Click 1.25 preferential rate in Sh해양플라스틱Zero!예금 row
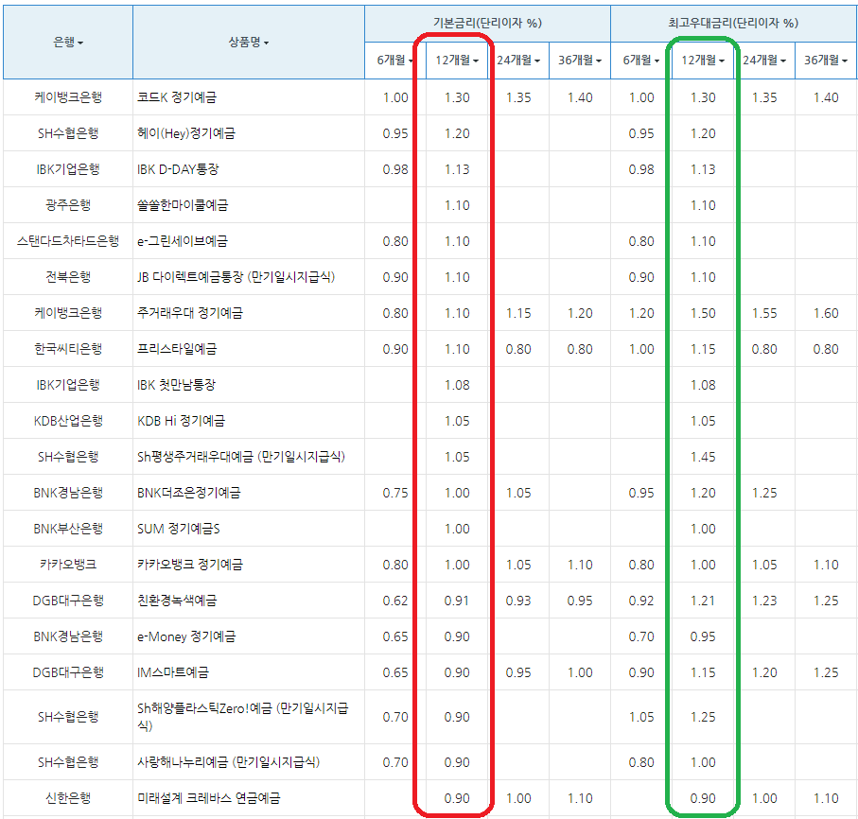Screen dimensions: 858x819 click(703, 717)
